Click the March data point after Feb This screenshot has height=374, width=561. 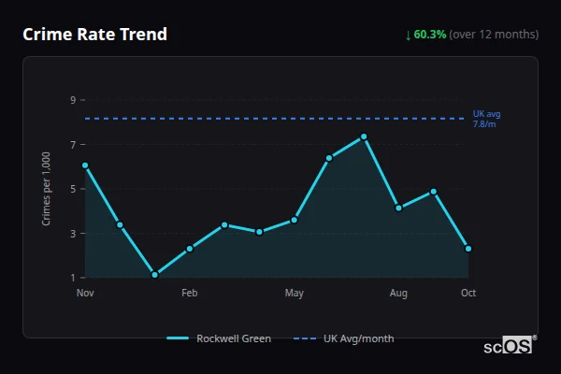[224, 224]
